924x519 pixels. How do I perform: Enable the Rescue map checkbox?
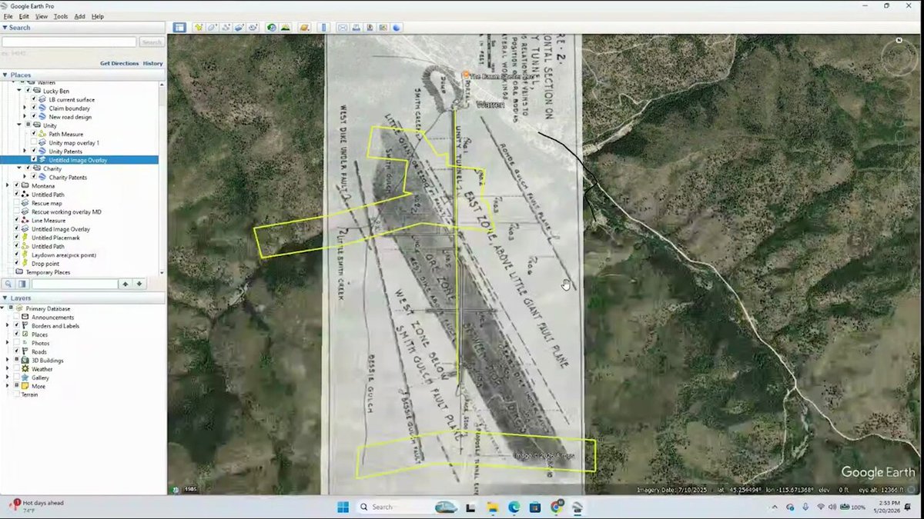16,203
